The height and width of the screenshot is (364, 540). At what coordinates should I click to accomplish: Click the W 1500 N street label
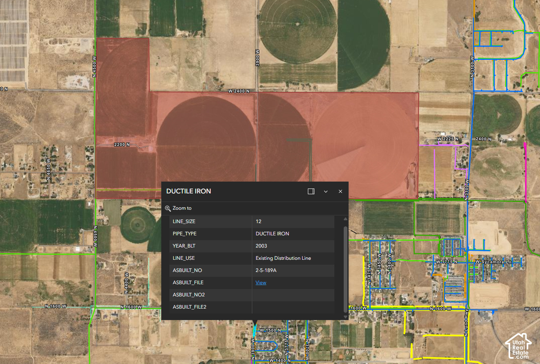[270, 330]
